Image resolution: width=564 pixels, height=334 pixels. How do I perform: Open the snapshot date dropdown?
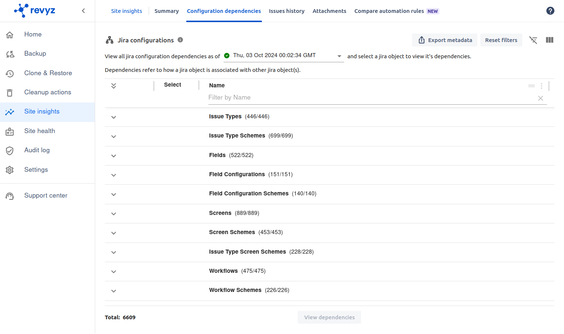284,56
